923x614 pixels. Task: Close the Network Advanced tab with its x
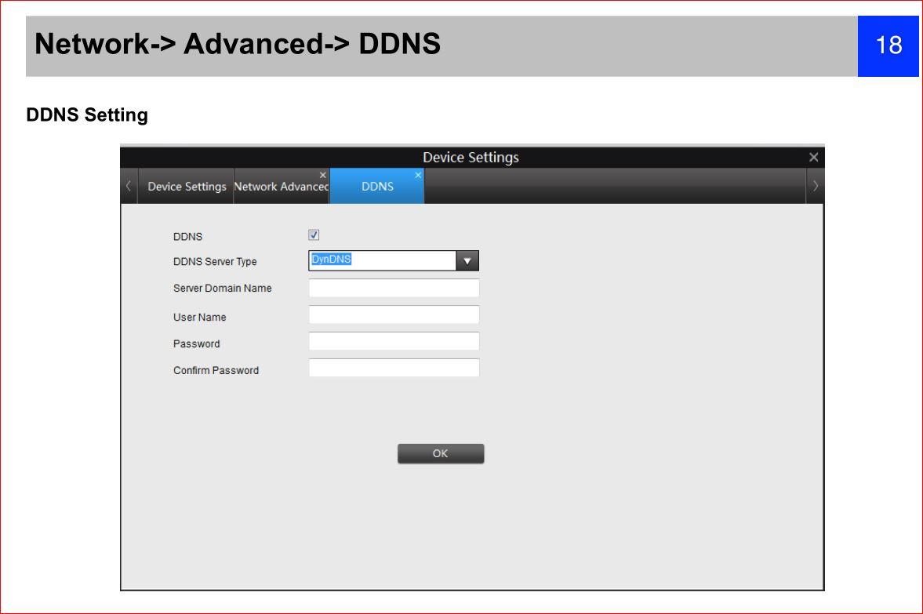[322, 174]
